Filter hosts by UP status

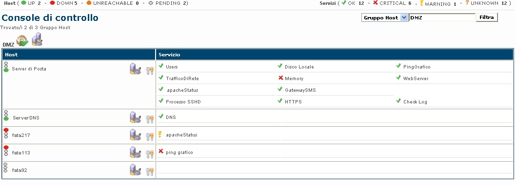31,3
